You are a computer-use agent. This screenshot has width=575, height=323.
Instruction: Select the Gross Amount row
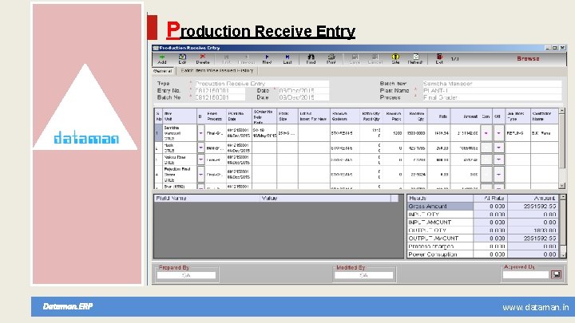click(483, 207)
